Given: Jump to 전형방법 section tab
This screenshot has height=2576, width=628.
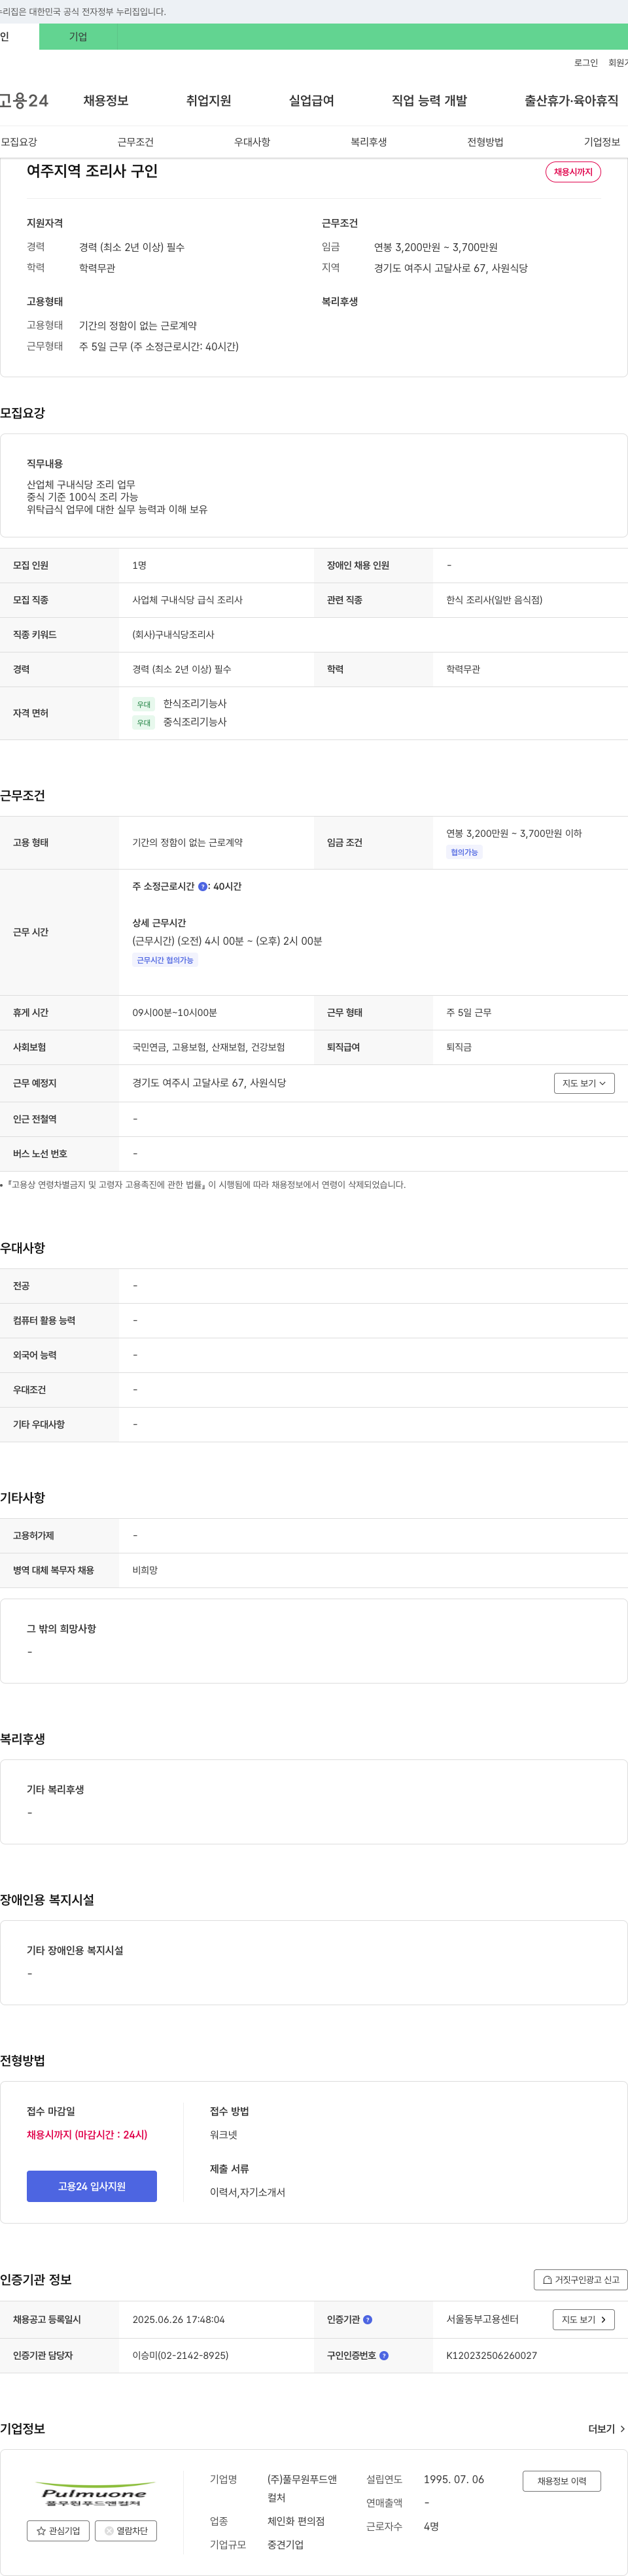Looking at the screenshot, I should (485, 142).
